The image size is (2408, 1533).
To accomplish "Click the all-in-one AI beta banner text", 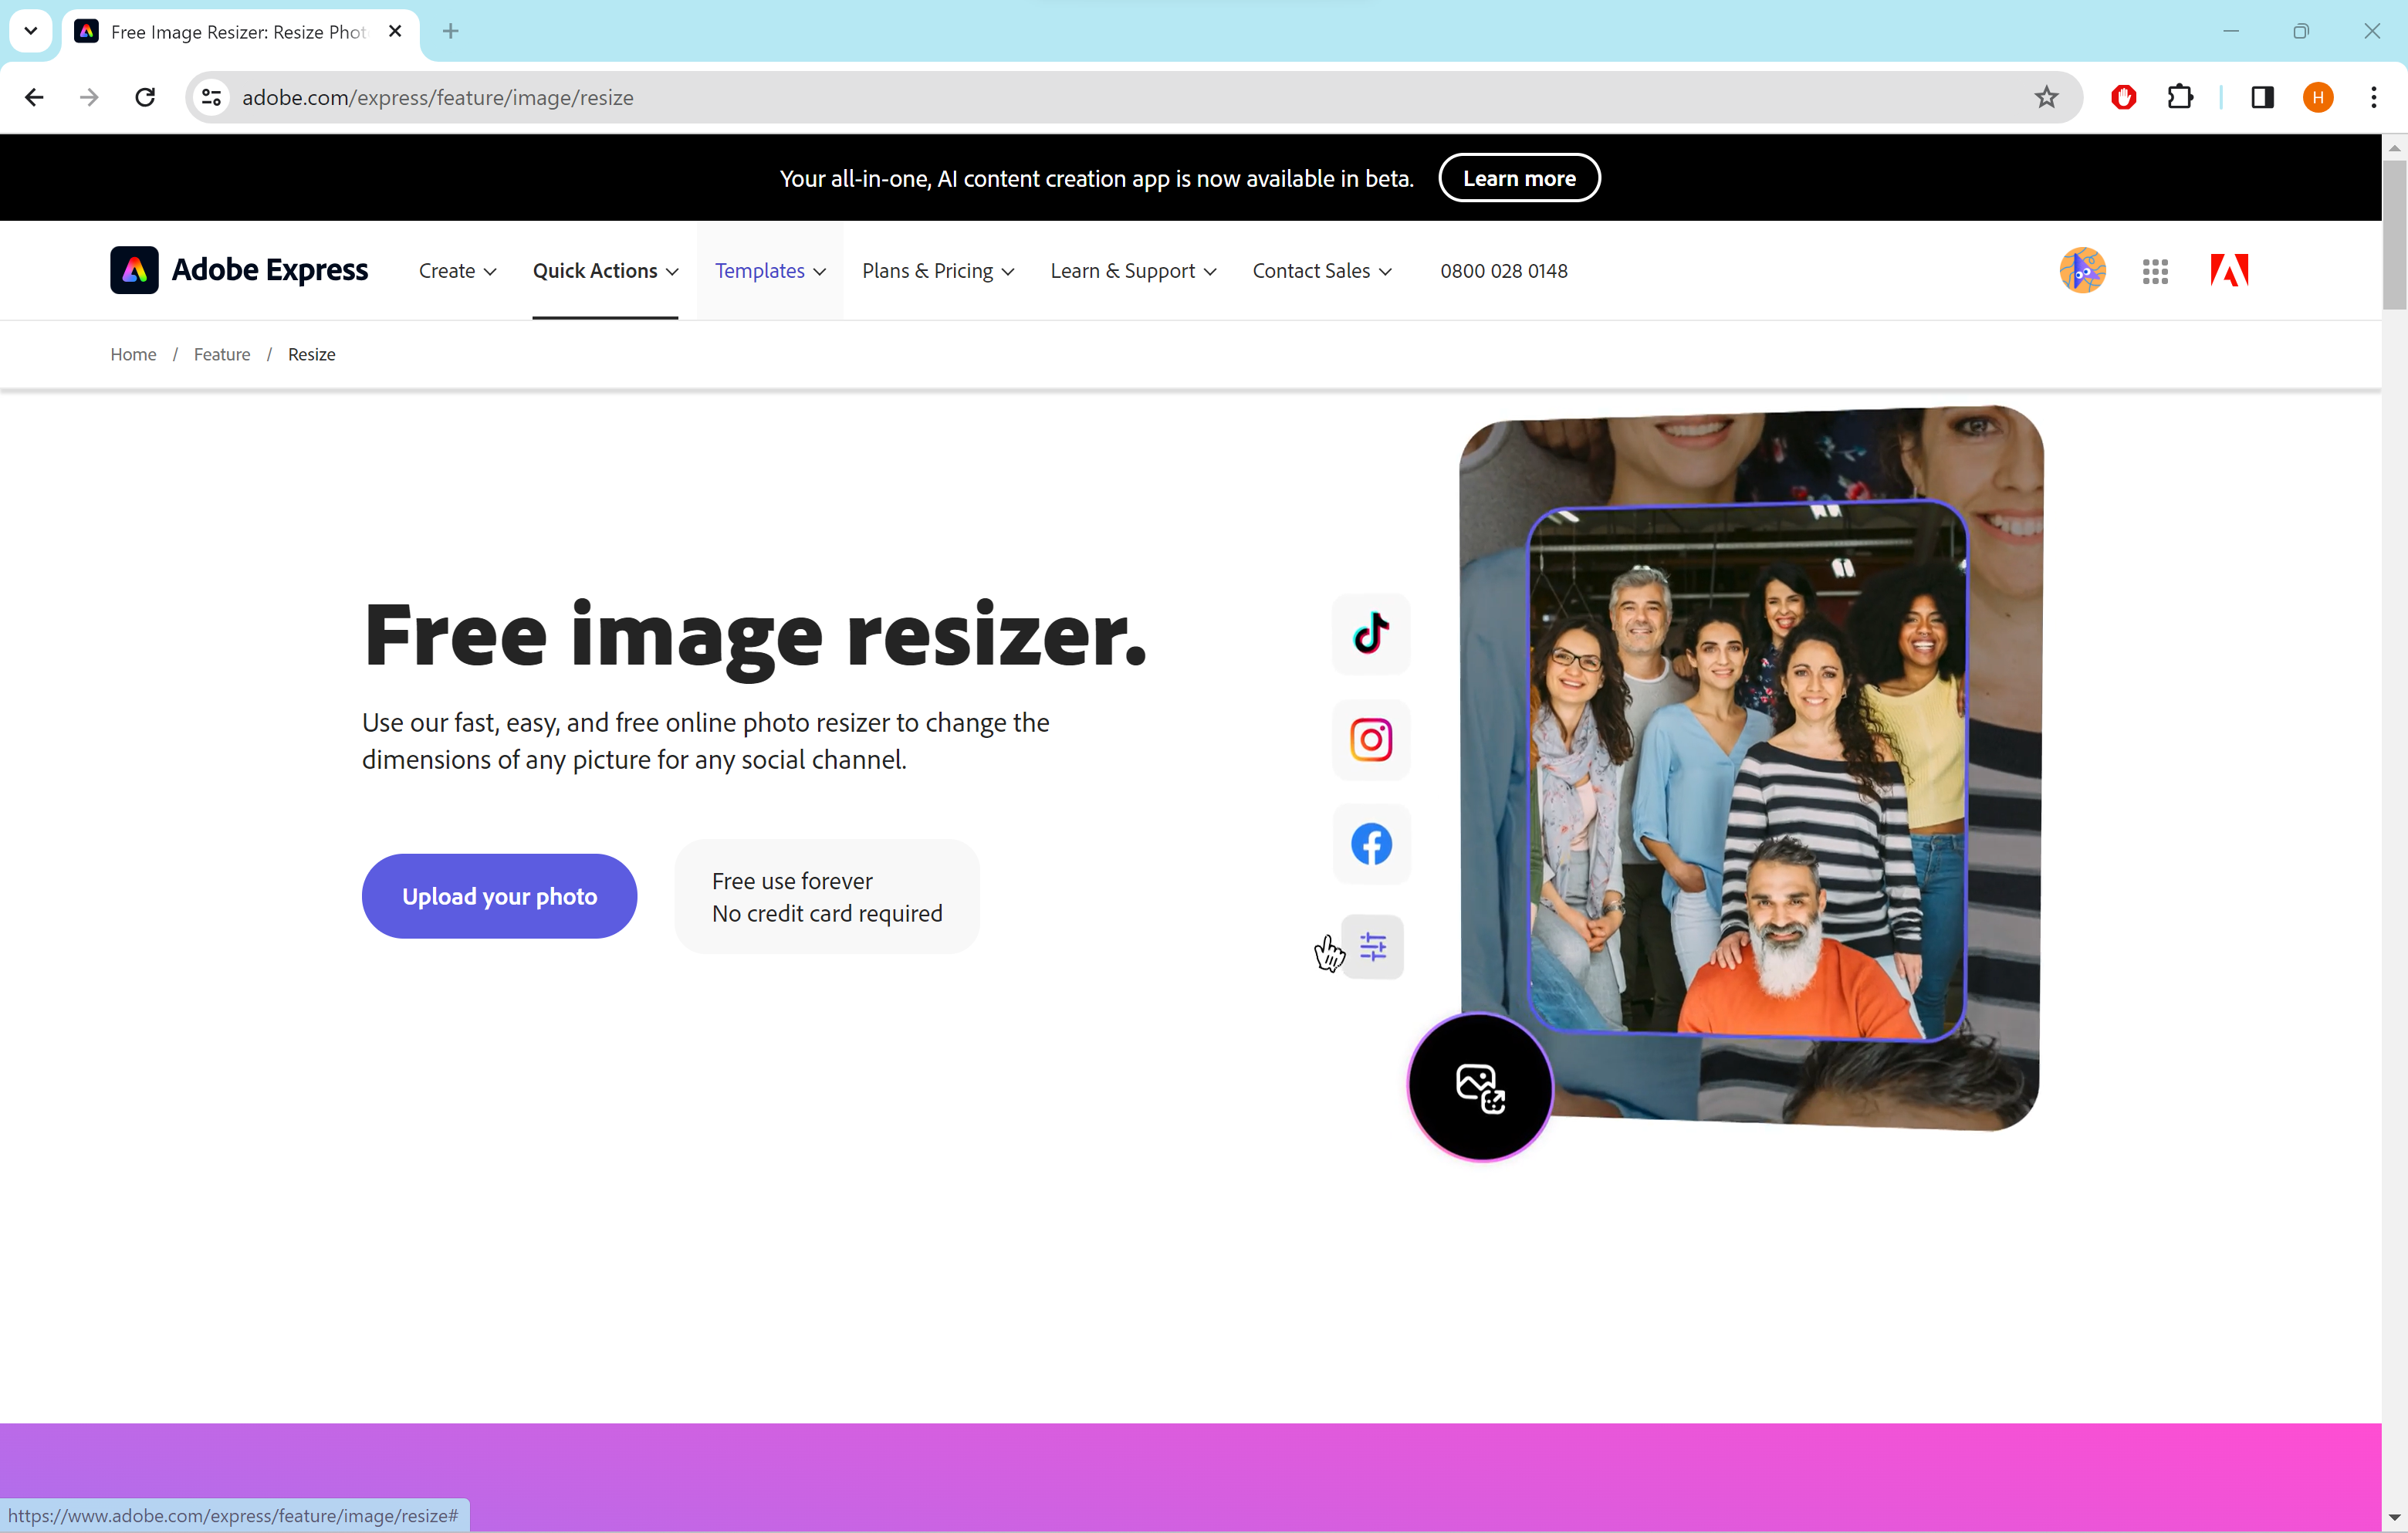I will pyautogui.click(x=1096, y=178).
